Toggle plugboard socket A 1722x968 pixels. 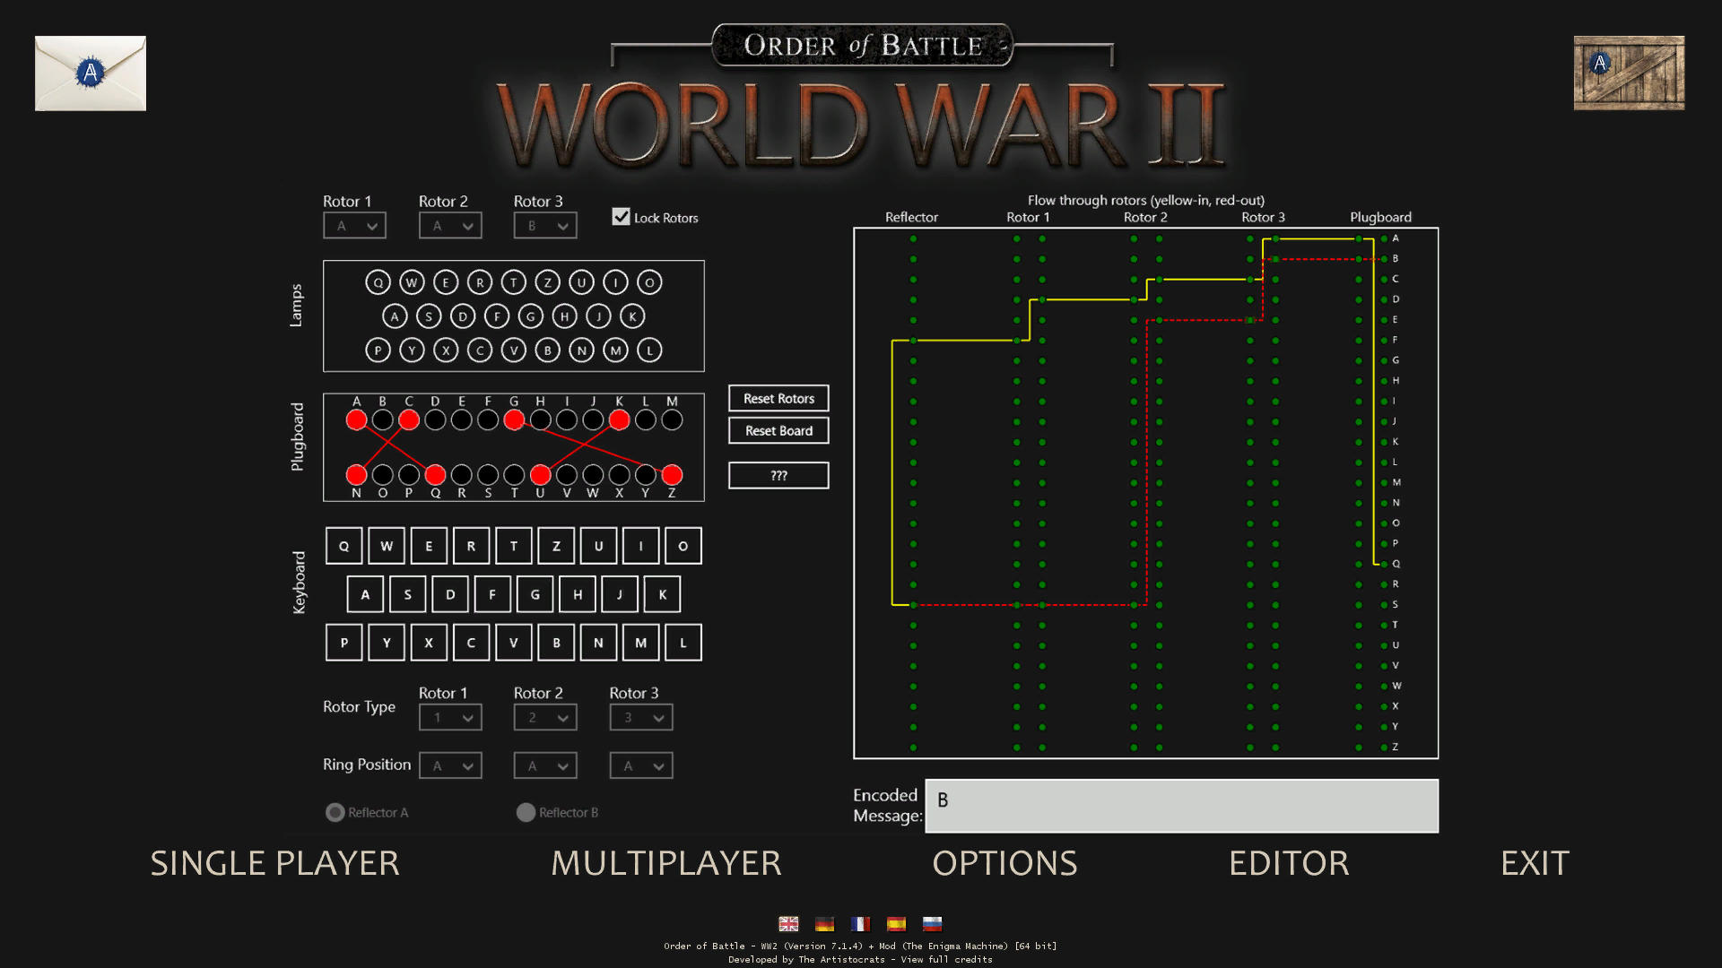click(356, 419)
